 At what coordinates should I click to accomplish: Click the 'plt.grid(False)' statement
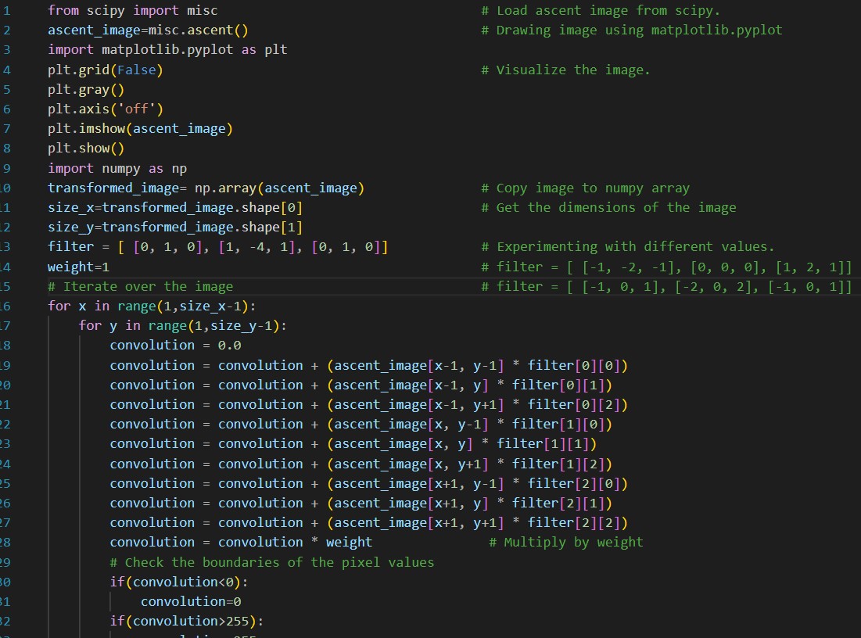(106, 70)
